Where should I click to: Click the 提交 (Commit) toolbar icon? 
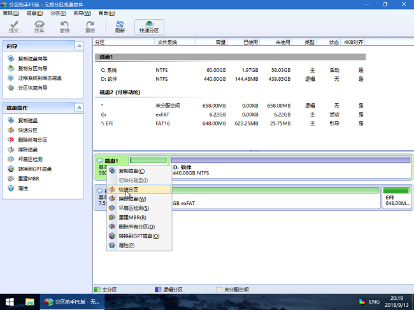tap(13, 26)
